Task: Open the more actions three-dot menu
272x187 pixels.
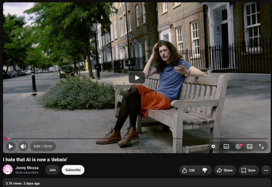Action: [x=266, y=170]
